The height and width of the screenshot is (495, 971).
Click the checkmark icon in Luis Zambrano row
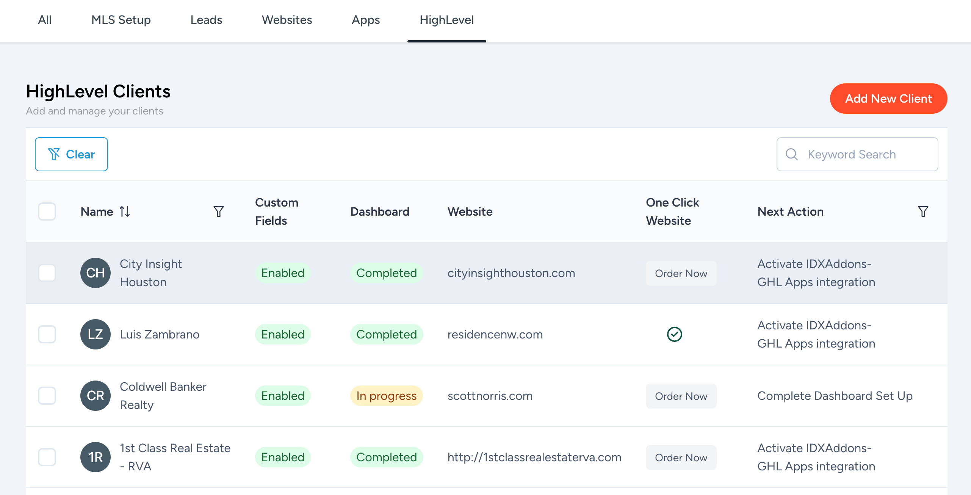[x=674, y=334]
